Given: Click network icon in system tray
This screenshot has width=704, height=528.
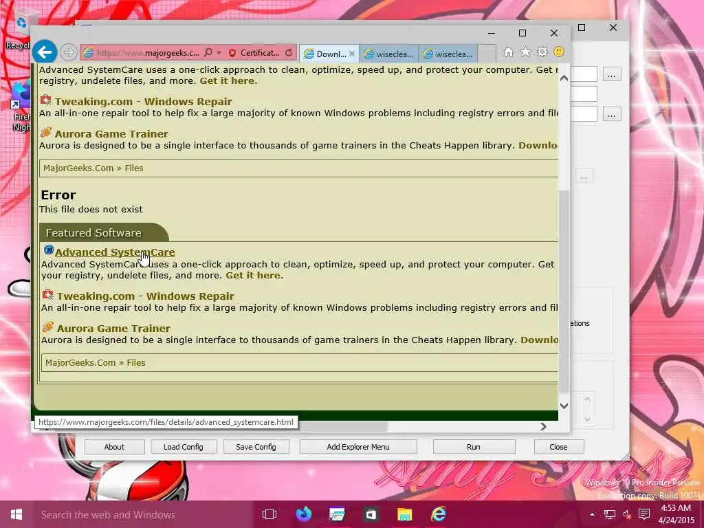Looking at the screenshot, I should pos(610,514).
